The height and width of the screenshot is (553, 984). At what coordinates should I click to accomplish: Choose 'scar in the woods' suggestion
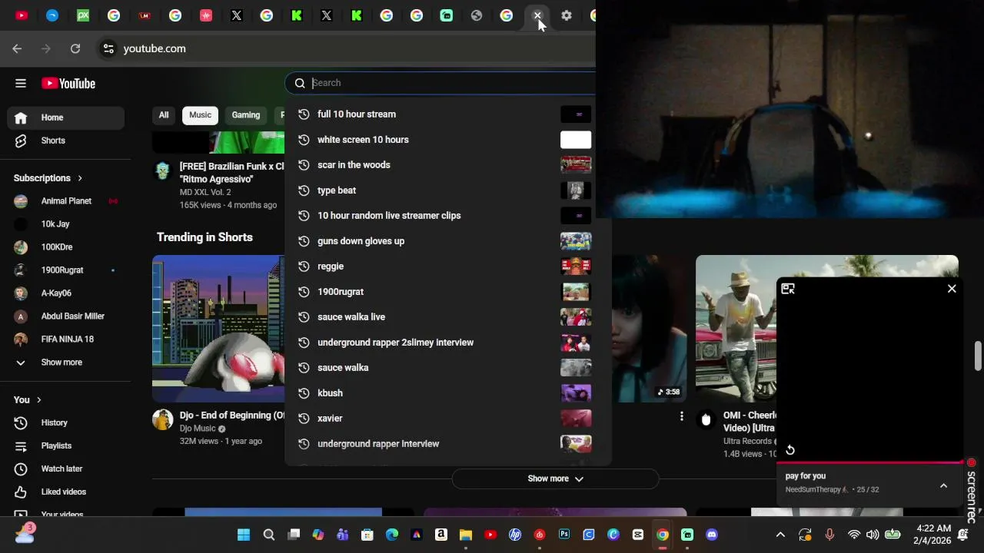point(447,165)
